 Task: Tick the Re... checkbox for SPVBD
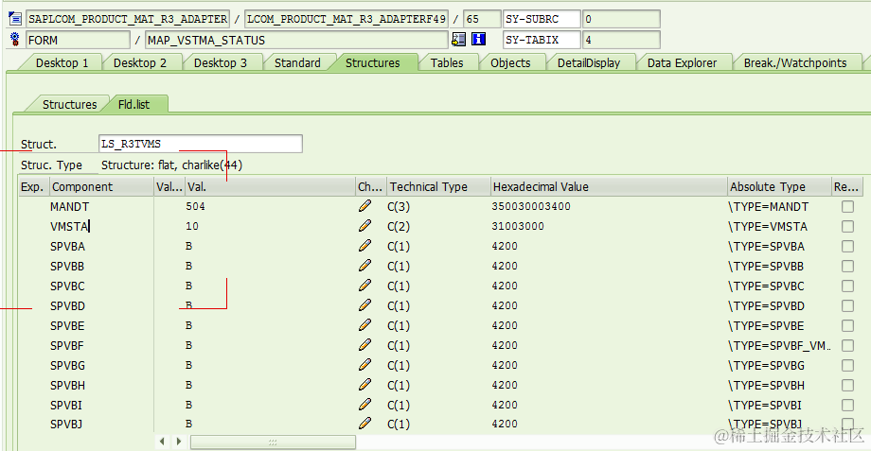click(x=847, y=305)
